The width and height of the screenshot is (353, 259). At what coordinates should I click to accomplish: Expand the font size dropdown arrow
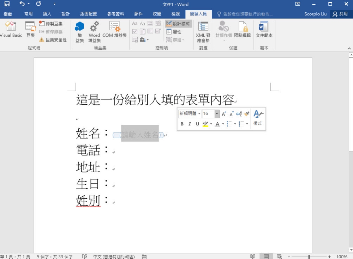[x=217, y=113]
